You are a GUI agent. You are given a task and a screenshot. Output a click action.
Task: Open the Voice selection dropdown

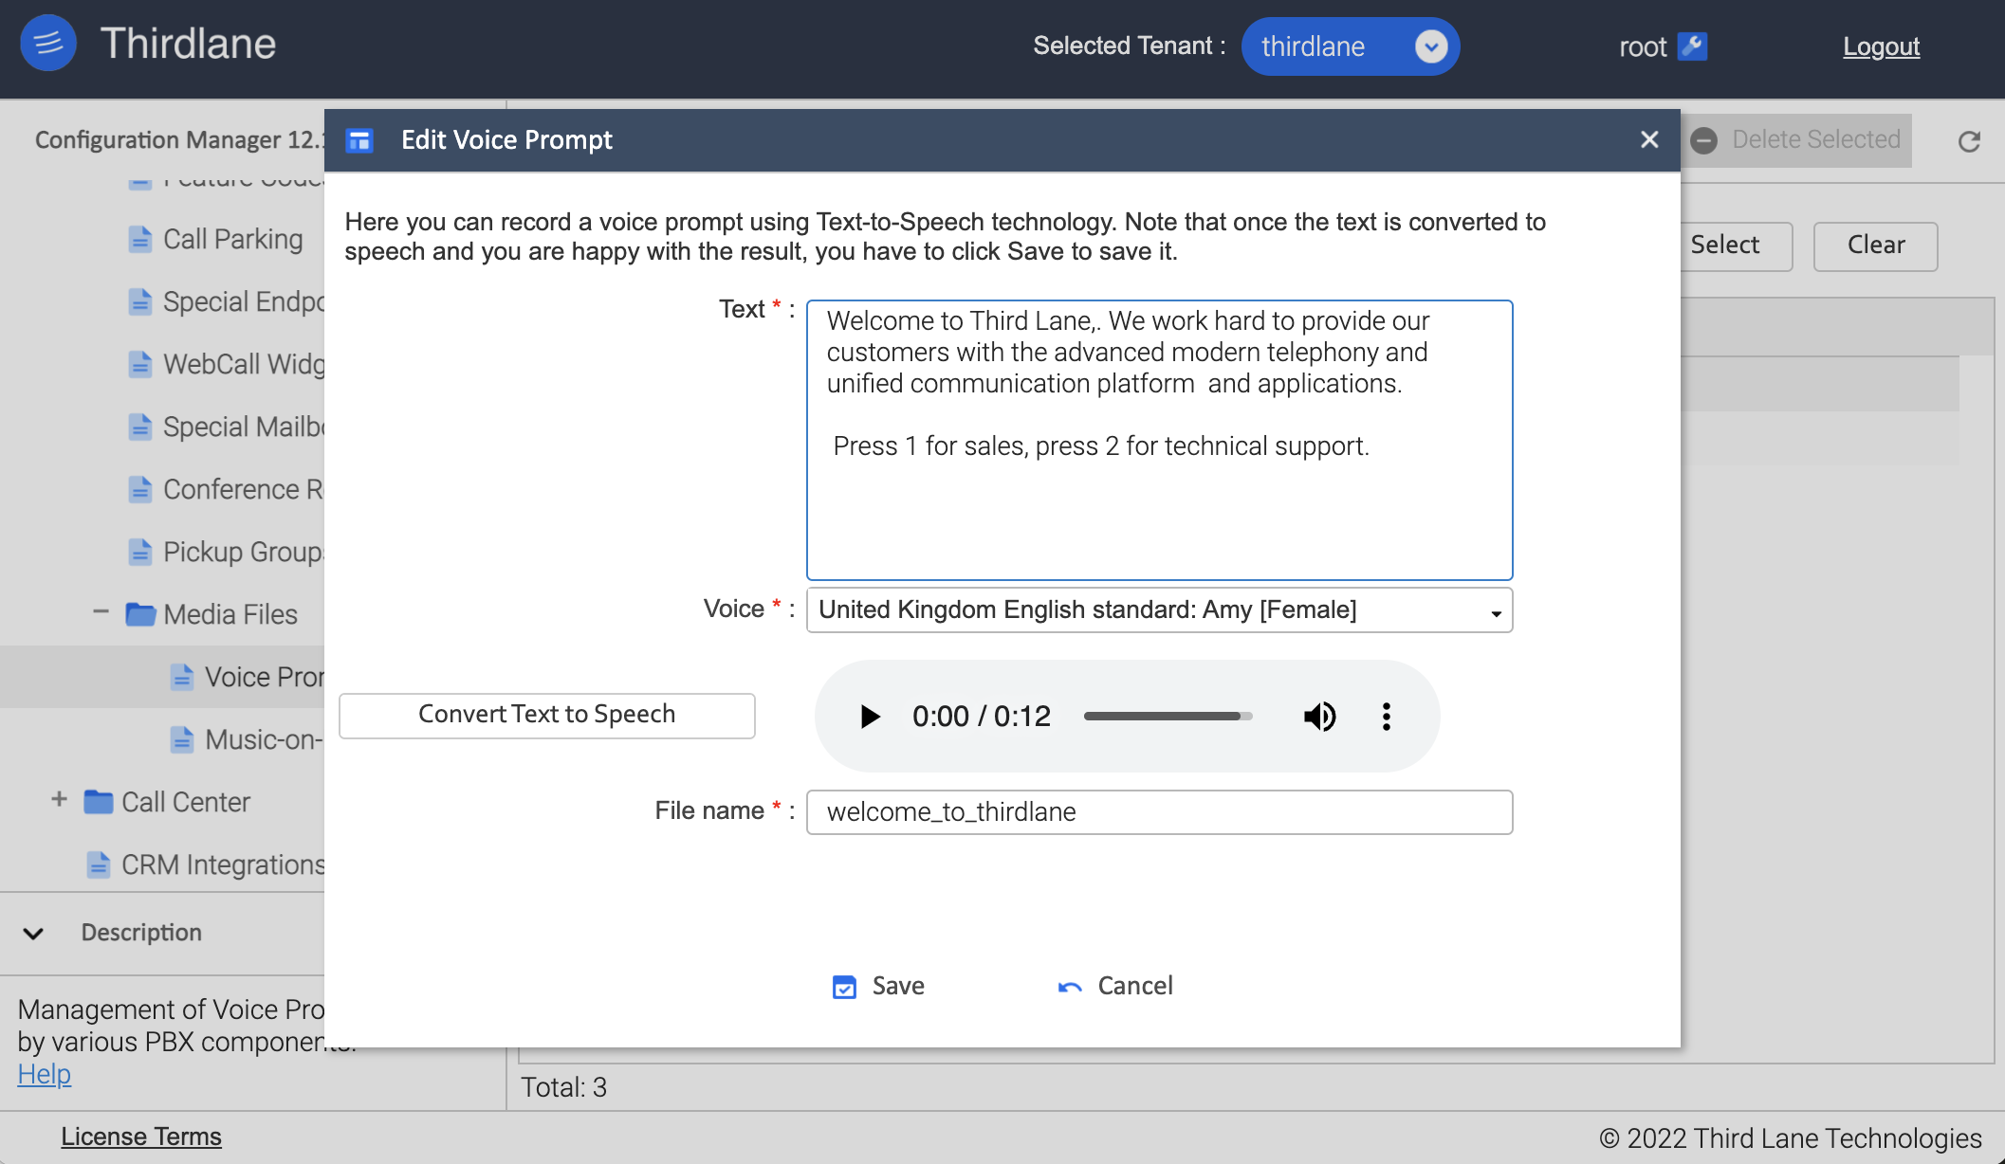pos(1158,610)
